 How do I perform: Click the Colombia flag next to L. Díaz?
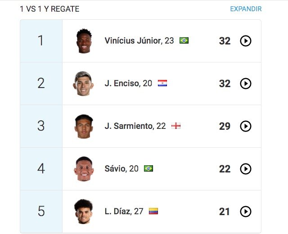153,211
